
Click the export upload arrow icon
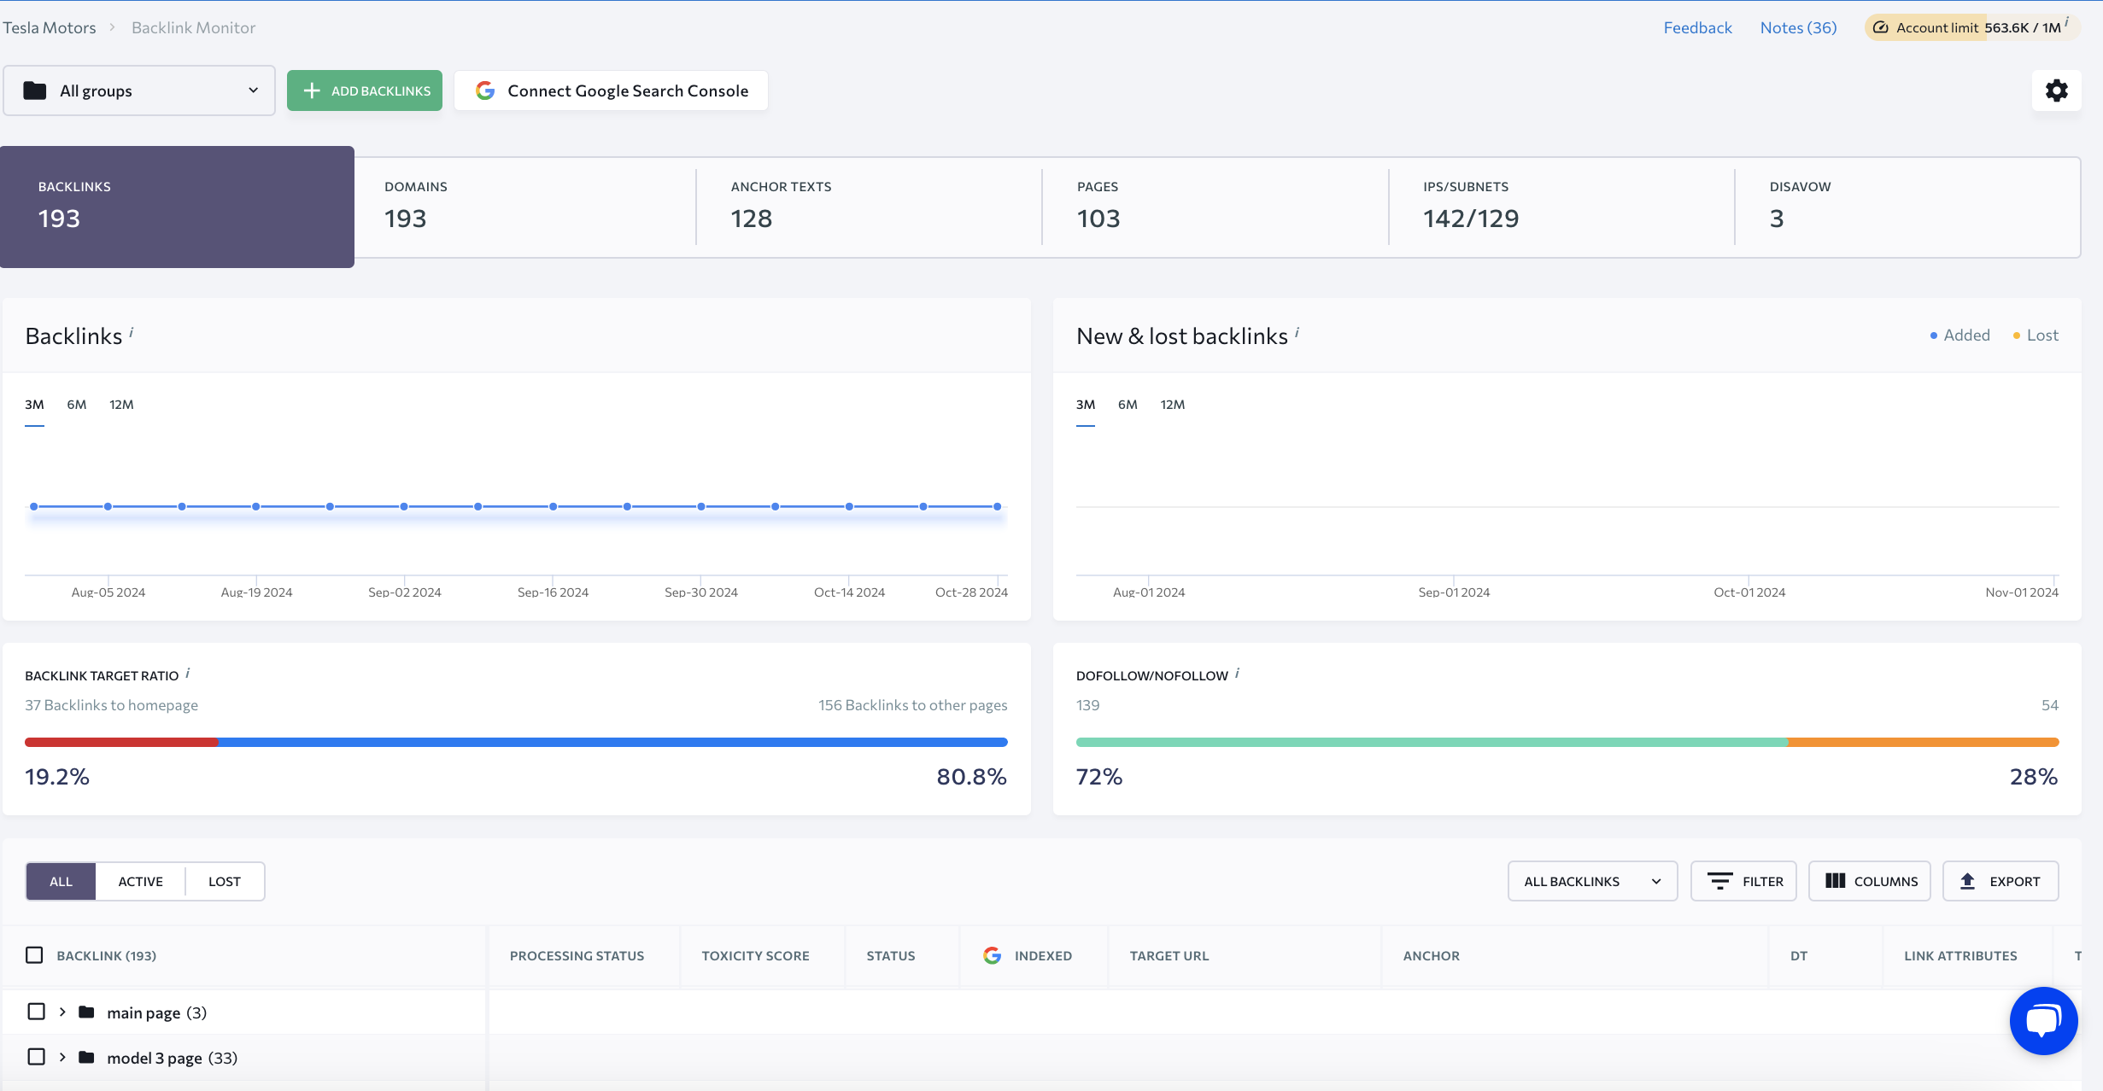pyautogui.click(x=1967, y=881)
